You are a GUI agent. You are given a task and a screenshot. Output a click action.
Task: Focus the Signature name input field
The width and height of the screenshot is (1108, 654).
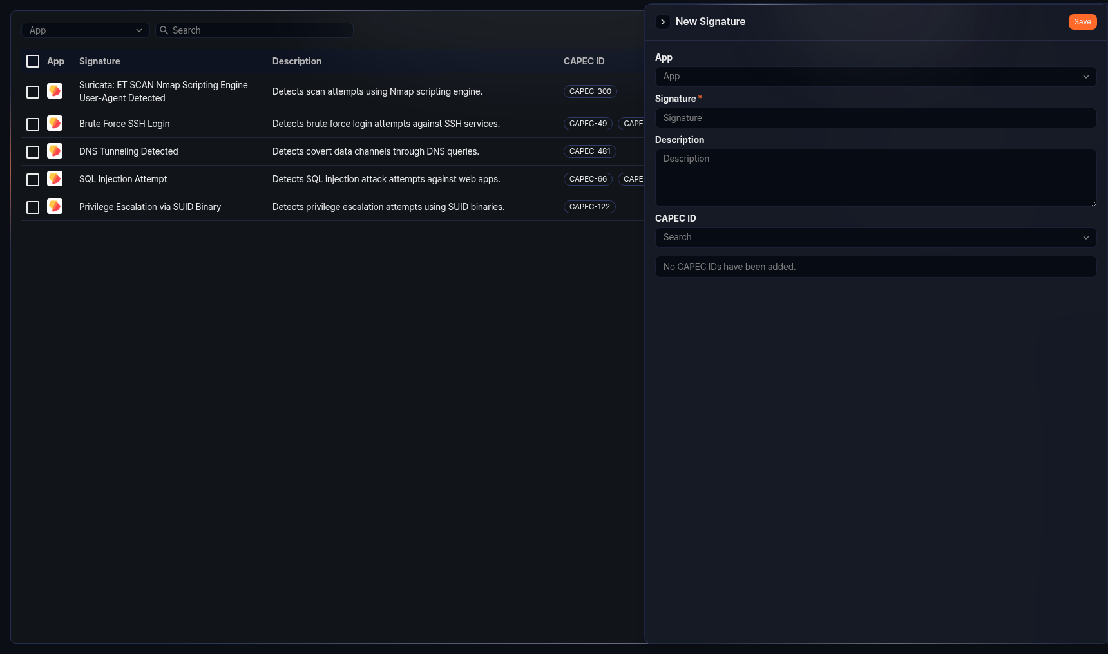[x=875, y=118]
